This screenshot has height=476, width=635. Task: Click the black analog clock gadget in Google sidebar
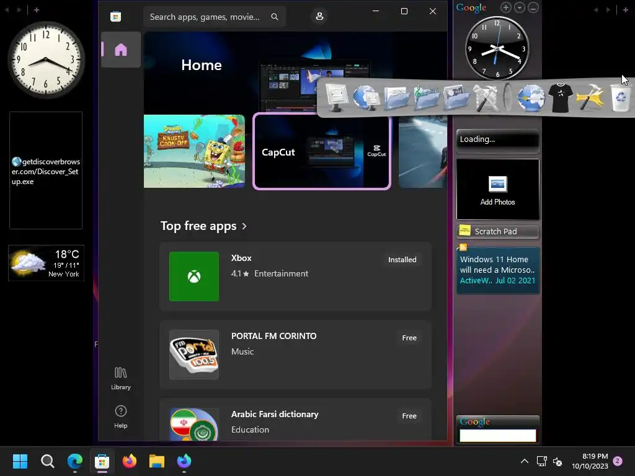pyautogui.click(x=497, y=49)
